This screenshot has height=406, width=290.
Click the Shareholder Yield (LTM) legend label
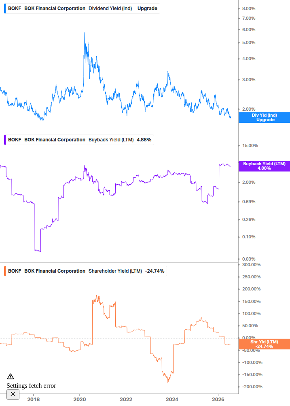click(x=115, y=271)
